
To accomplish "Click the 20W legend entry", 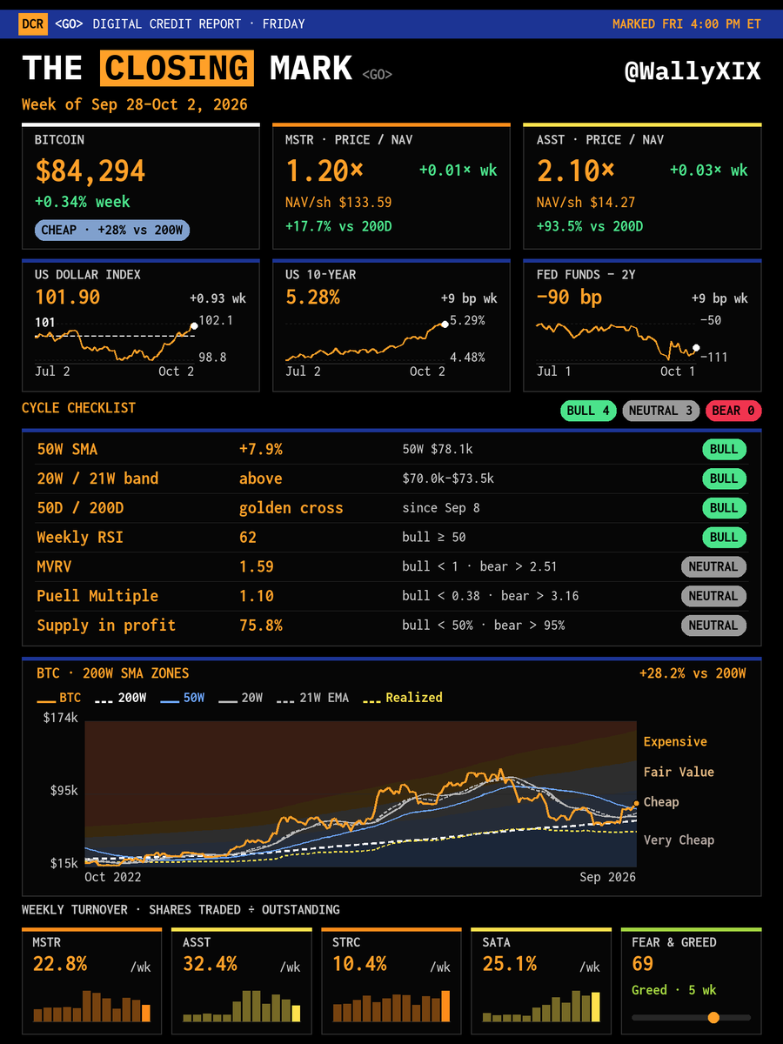I will click(x=240, y=698).
